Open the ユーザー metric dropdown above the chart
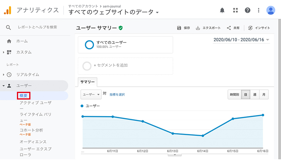281x162 pixels. click(x=91, y=94)
